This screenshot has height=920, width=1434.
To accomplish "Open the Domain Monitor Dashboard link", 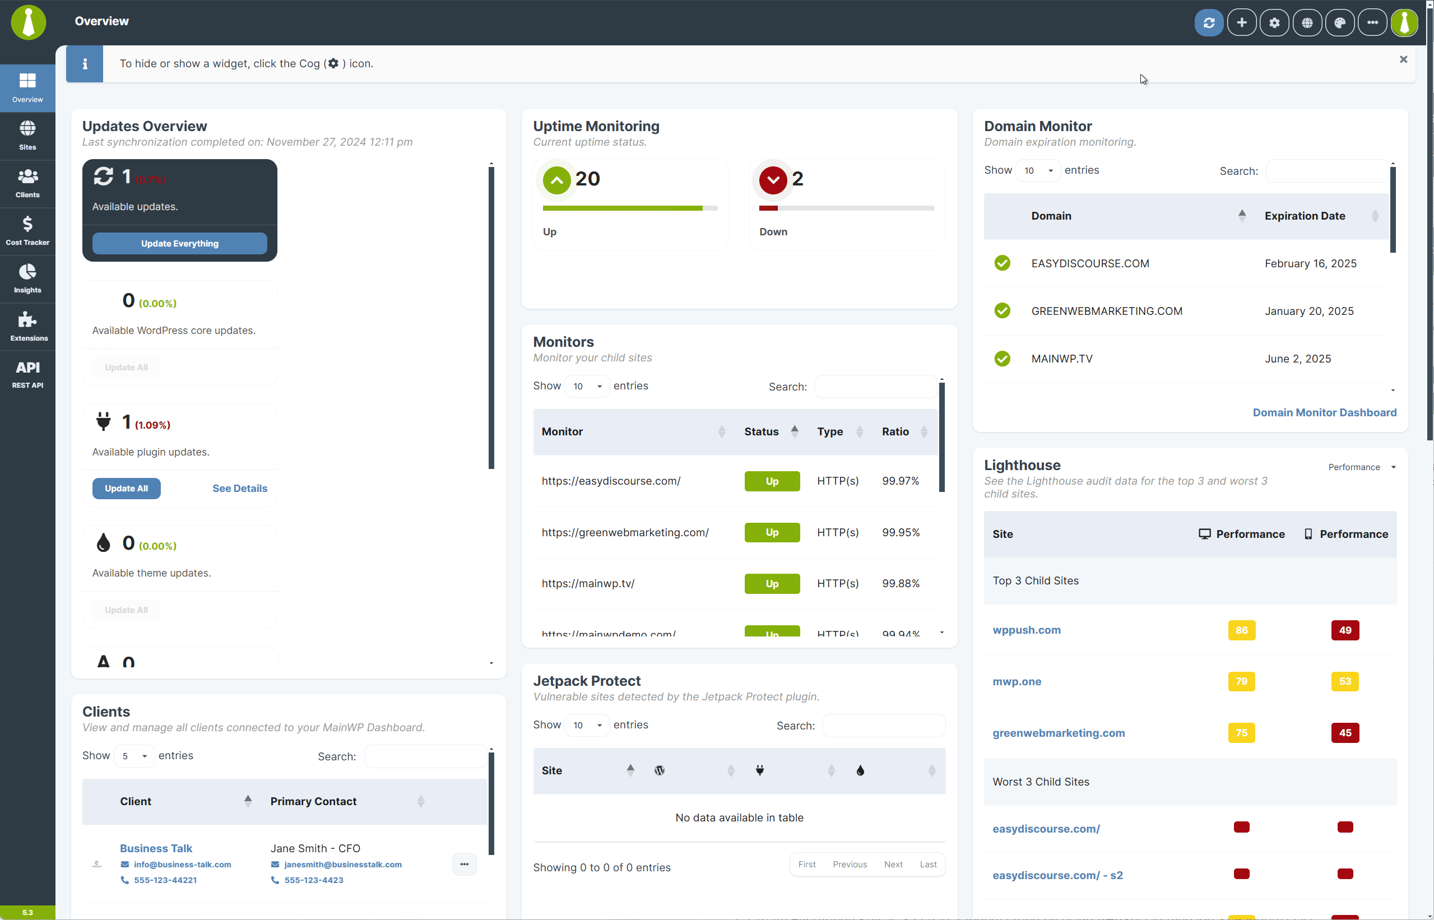I will [x=1324, y=412].
